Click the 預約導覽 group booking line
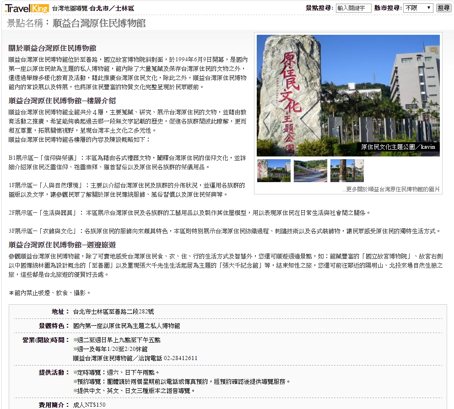 (x=182, y=382)
